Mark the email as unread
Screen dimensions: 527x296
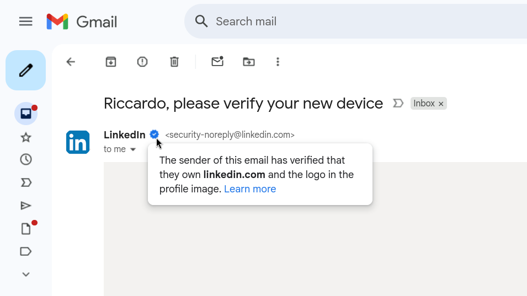[217, 61]
